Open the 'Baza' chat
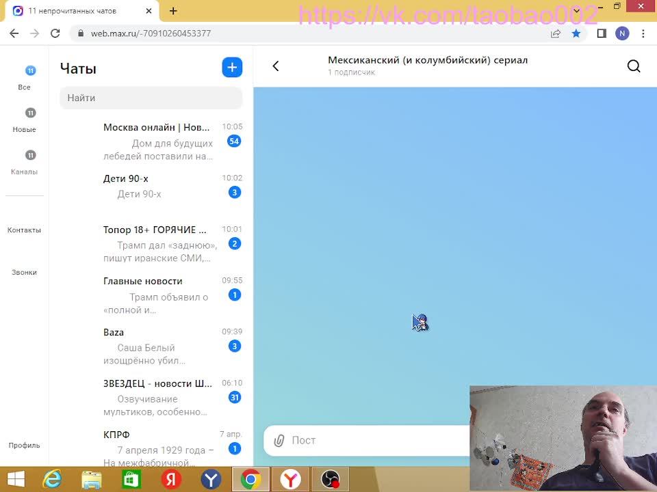The width and height of the screenshot is (657, 492). click(151, 346)
